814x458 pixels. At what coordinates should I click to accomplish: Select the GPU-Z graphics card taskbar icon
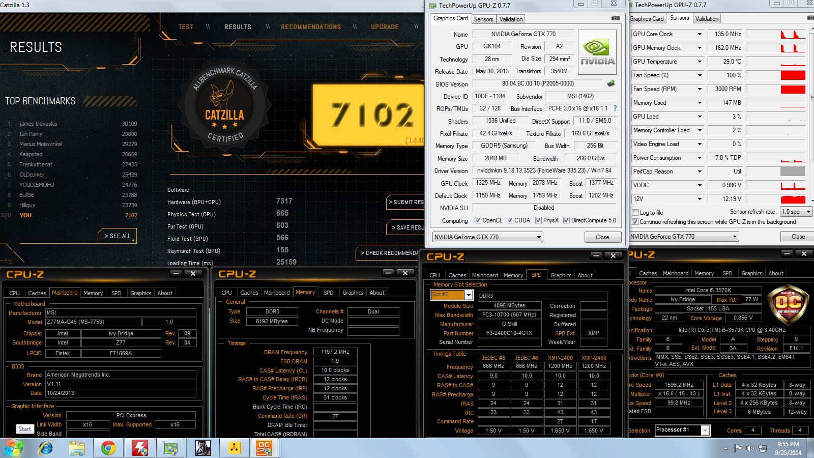(x=170, y=448)
